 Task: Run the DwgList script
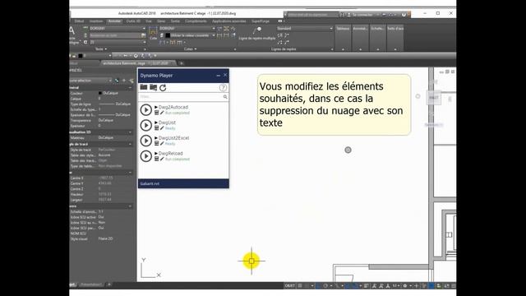coord(146,125)
